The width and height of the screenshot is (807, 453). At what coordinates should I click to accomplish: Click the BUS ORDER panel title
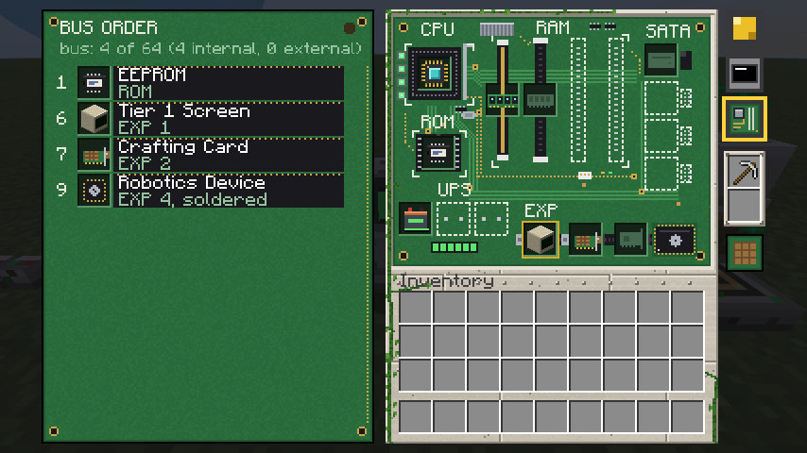point(109,27)
